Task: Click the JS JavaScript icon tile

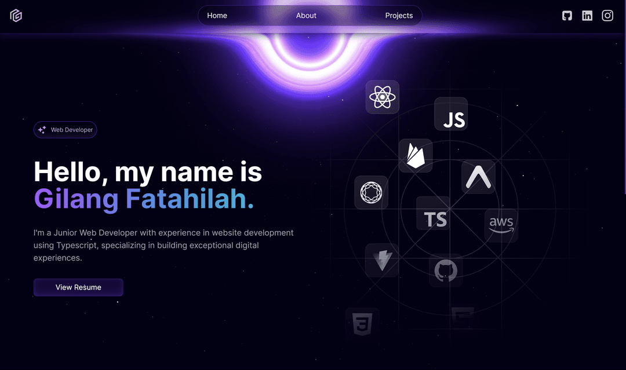Action: 451,114
